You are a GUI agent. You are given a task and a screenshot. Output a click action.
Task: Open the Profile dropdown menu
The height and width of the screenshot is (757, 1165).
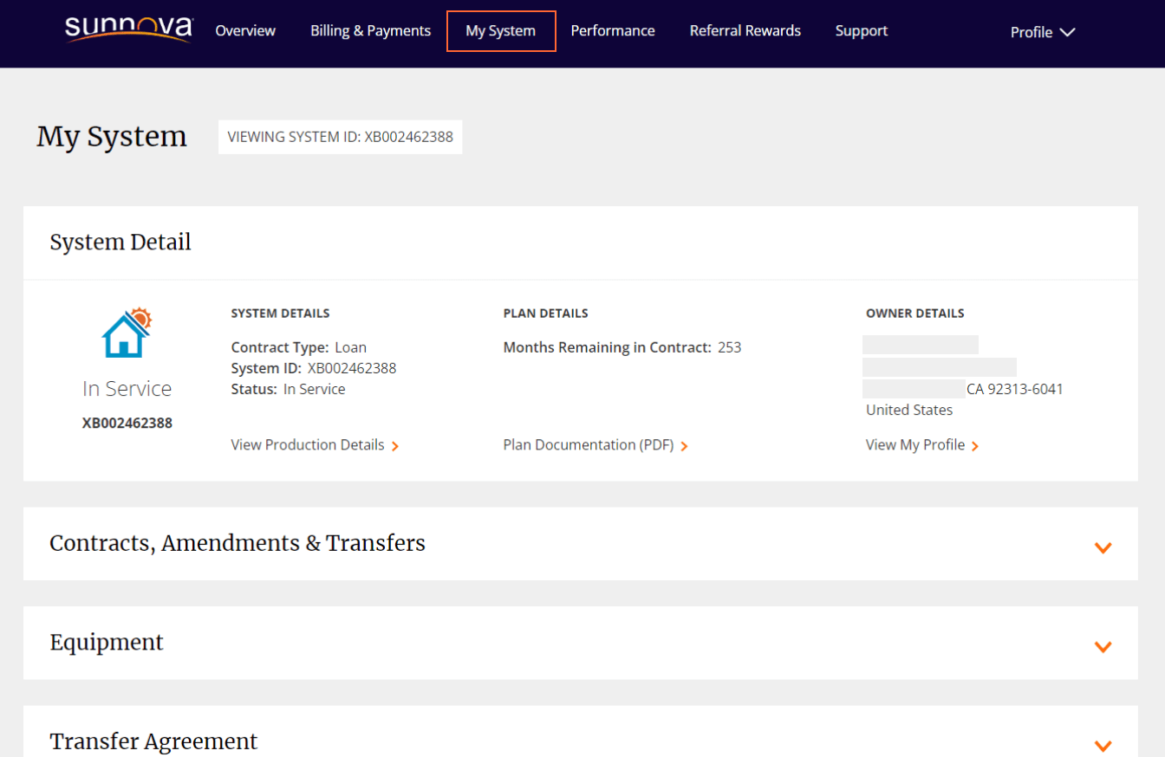1043,32
